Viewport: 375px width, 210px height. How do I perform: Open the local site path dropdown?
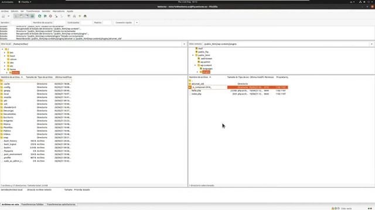click(x=184, y=44)
